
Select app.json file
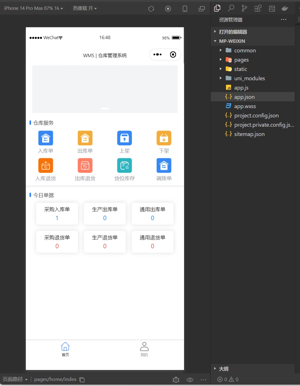point(253,97)
